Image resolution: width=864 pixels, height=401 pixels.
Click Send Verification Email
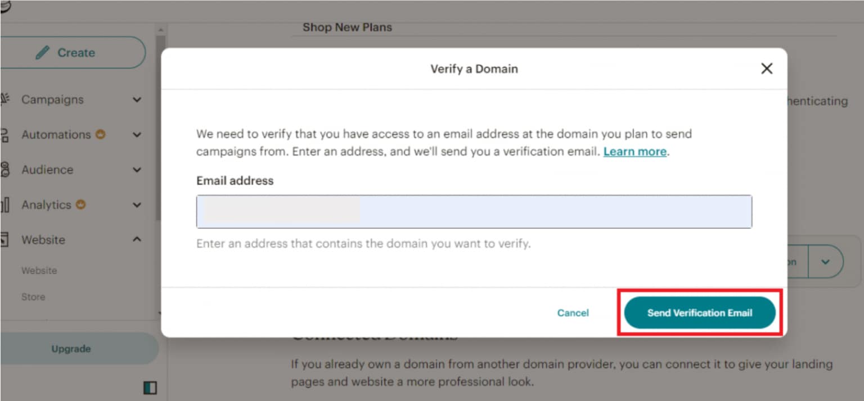(x=699, y=313)
